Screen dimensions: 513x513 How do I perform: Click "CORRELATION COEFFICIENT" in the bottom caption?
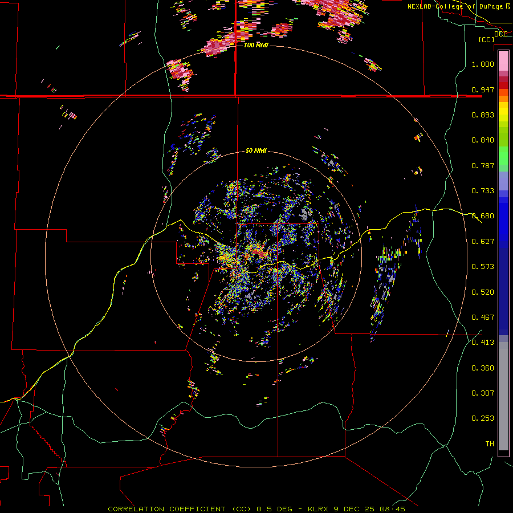pos(166,509)
